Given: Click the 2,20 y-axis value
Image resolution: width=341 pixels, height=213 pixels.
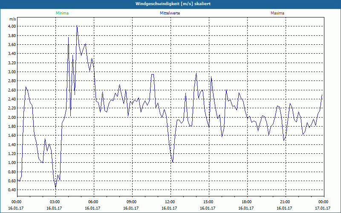Looking at the screenshot, I should tap(13, 108).
